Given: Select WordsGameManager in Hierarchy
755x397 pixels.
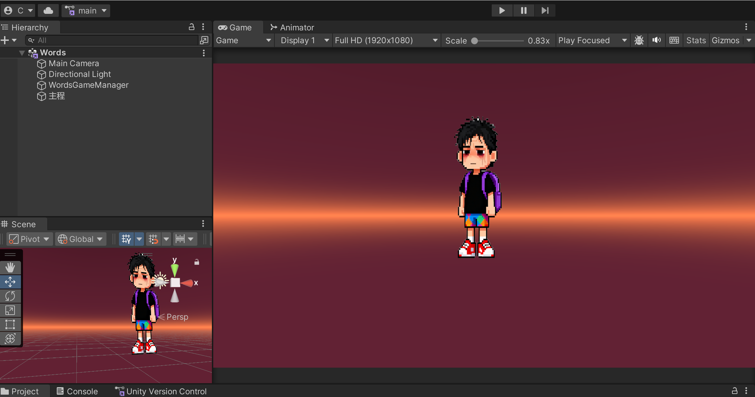Looking at the screenshot, I should pos(89,85).
